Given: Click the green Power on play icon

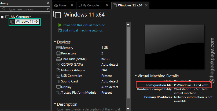Looking at the screenshot, I should point(60,25).
